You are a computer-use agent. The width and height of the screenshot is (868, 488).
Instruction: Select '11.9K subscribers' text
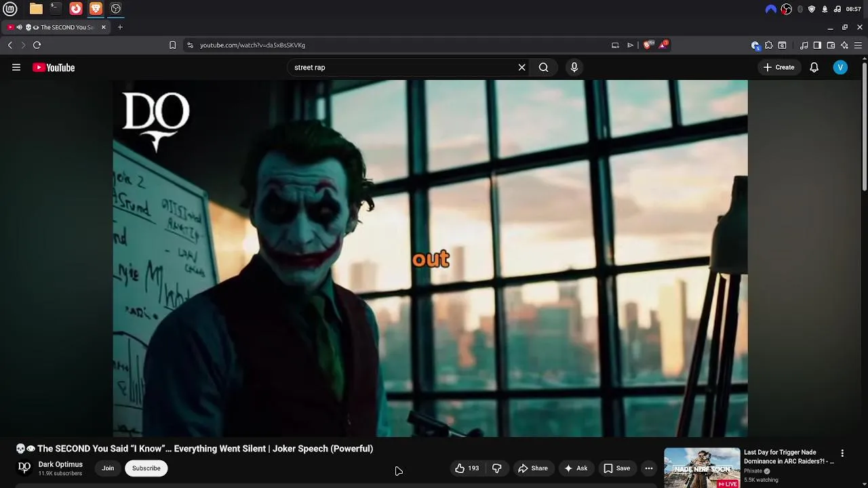pyautogui.click(x=60, y=474)
